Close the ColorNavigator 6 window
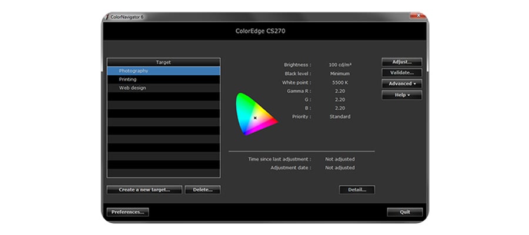This screenshot has width=529, height=235. (x=418, y=15)
